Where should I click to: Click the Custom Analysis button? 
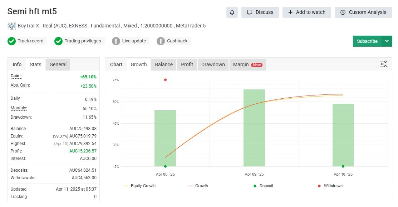click(x=363, y=12)
